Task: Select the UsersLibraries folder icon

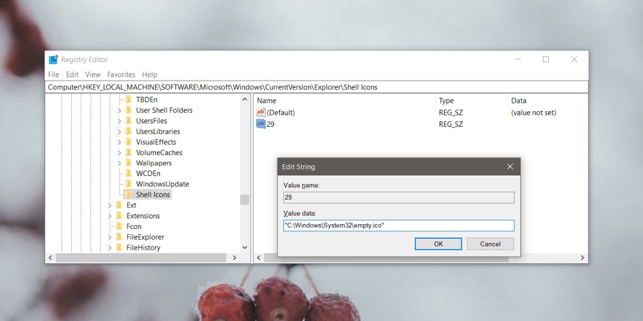Action: (129, 131)
